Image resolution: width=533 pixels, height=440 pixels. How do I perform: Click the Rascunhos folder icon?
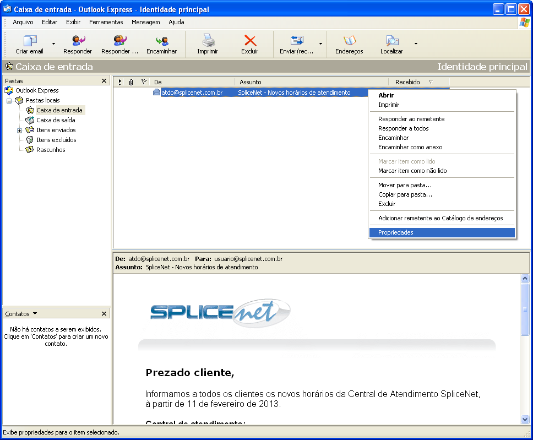coord(30,150)
